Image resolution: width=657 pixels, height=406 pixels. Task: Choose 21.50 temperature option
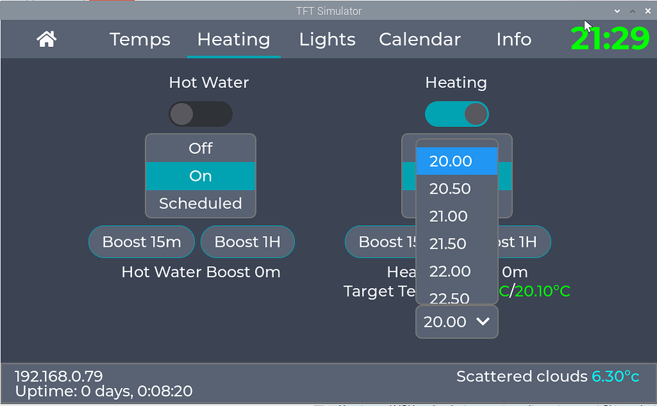click(x=457, y=244)
